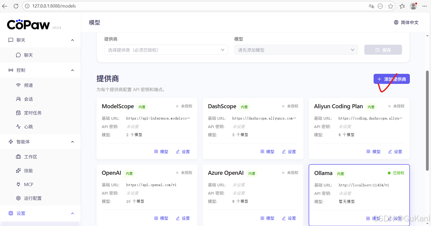Click the 控制 broadcast icon
Viewport: 431px width, 226px height.
(11, 70)
